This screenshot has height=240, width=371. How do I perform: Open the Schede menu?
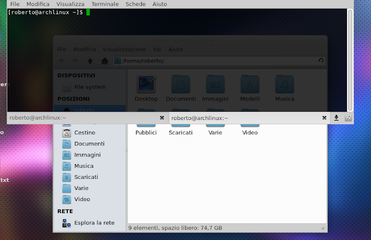point(135,4)
